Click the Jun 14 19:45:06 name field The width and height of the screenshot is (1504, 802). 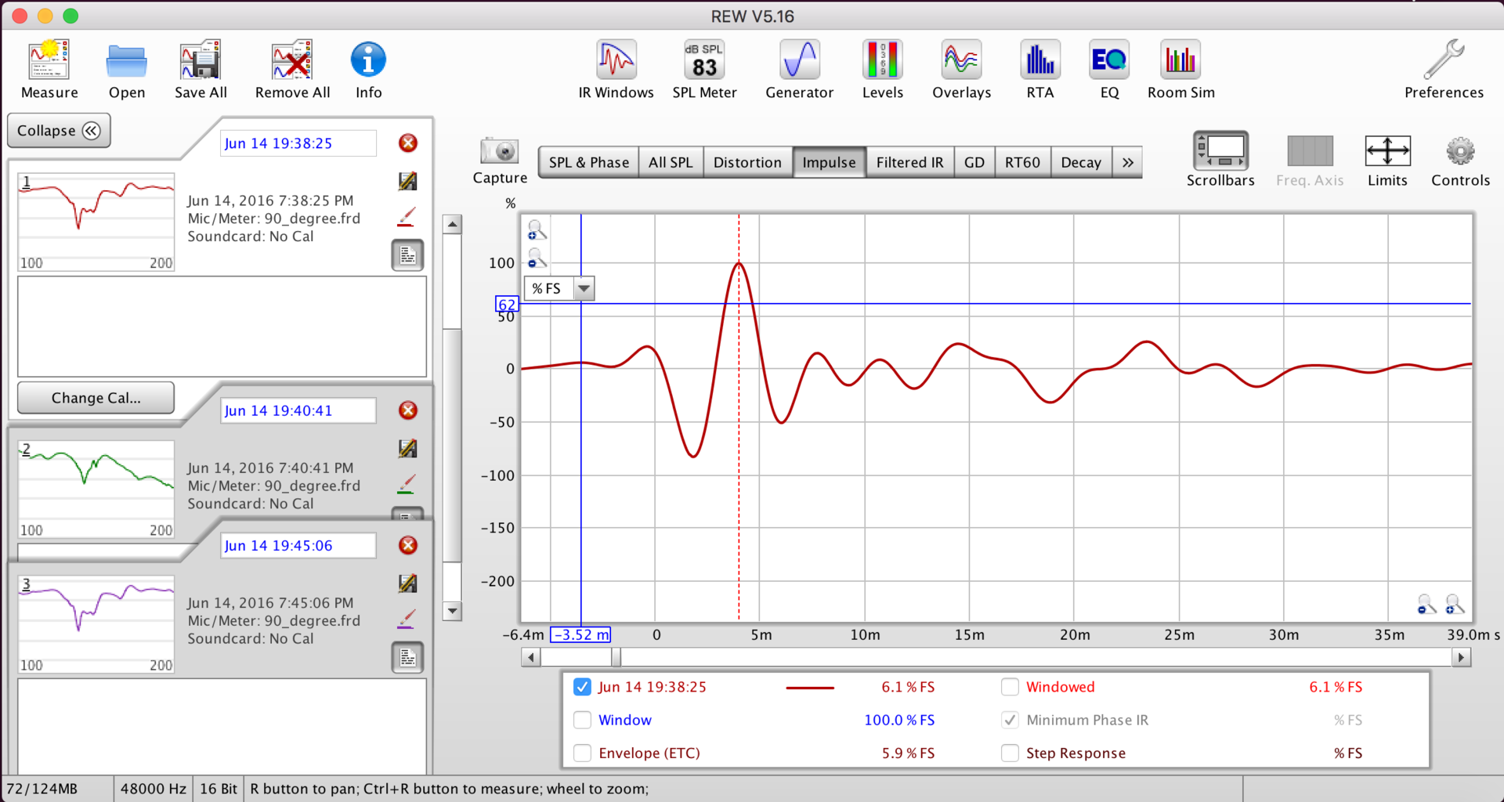[298, 546]
